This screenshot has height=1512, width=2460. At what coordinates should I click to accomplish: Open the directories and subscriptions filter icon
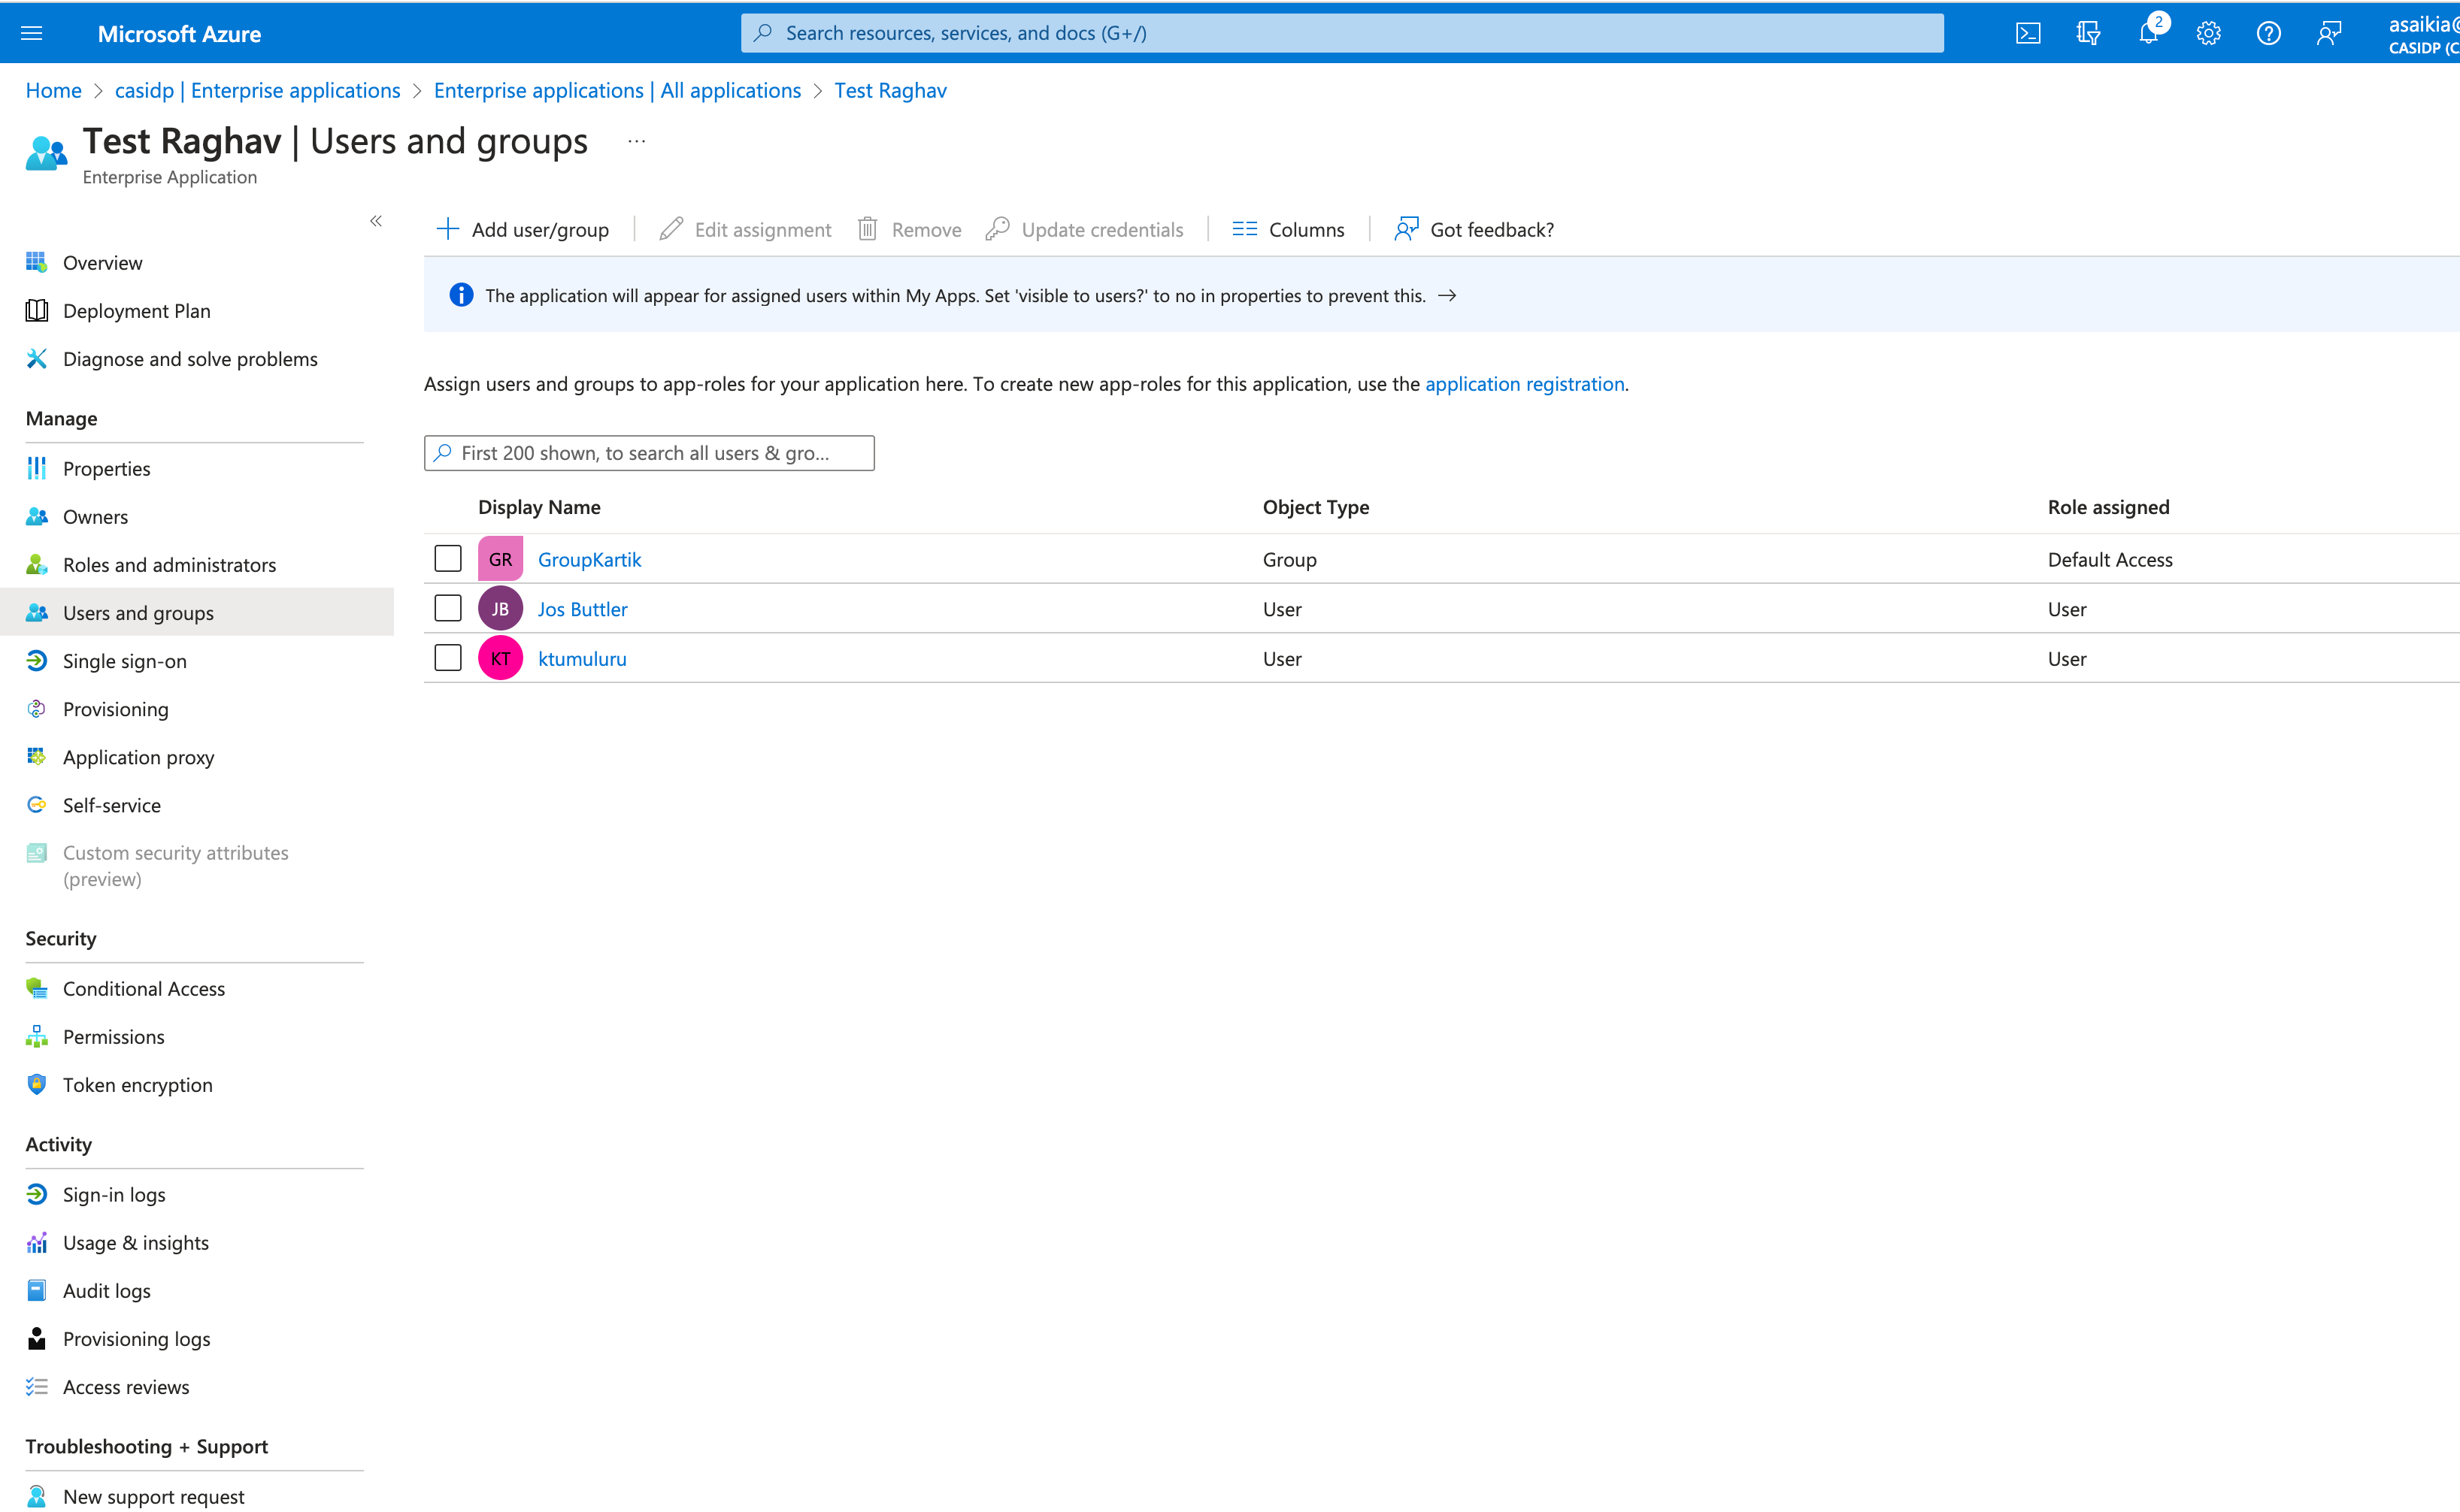tap(2087, 33)
